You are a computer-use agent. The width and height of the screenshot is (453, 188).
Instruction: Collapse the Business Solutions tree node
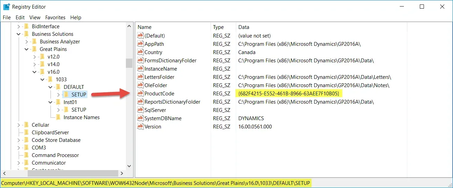point(18,34)
